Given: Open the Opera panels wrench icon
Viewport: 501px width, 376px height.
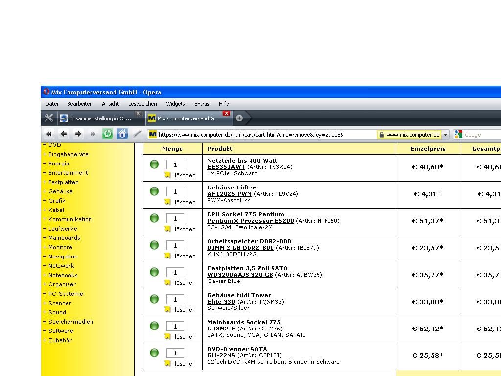Looking at the screenshot, I should click(49, 118).
